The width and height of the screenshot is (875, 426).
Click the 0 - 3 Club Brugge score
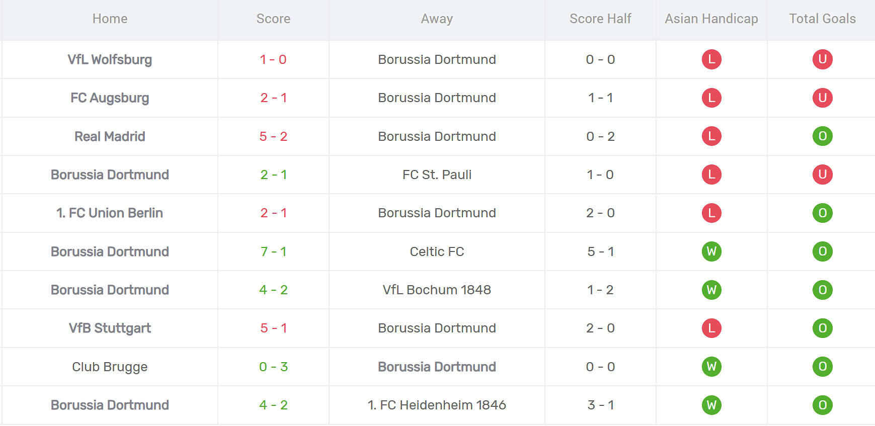click(x=273, y=367)
